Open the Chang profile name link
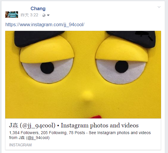The height and width of the screenshot is (153, 168). pos(38,8)
